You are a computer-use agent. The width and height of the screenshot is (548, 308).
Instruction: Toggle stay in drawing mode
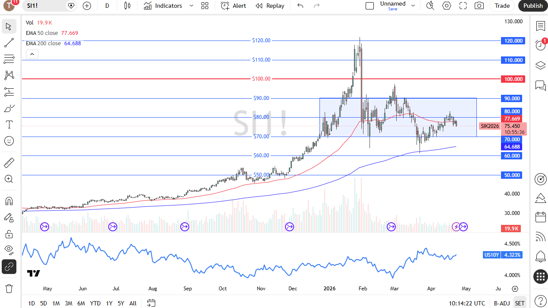point(9,218)
